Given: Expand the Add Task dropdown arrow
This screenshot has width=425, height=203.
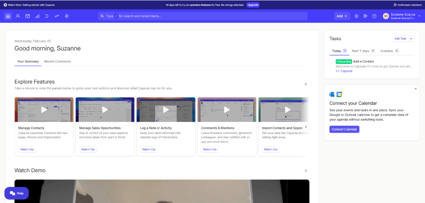Looking at the screenshot, I should [x=411, y=39].
